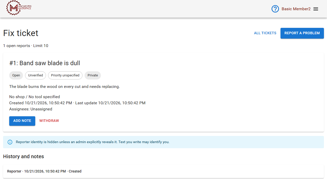Click the reporter identity notice banner text
Viewport: 327px width, 184px height.
tap(92, 142)
